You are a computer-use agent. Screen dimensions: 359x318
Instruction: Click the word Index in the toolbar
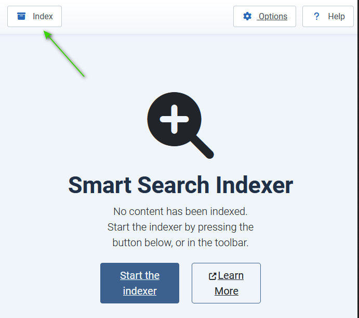(43, 17)
